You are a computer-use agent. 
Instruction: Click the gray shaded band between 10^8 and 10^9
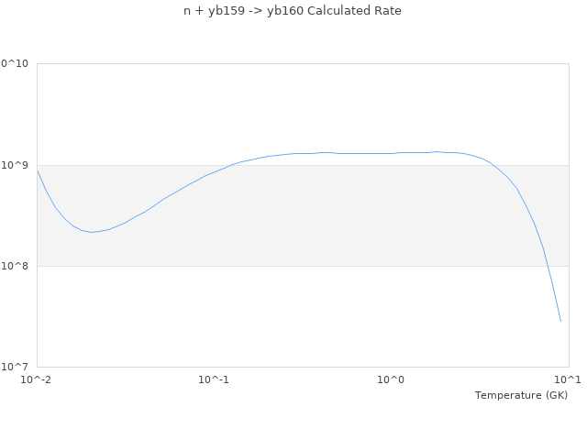[x=303, y=215]
